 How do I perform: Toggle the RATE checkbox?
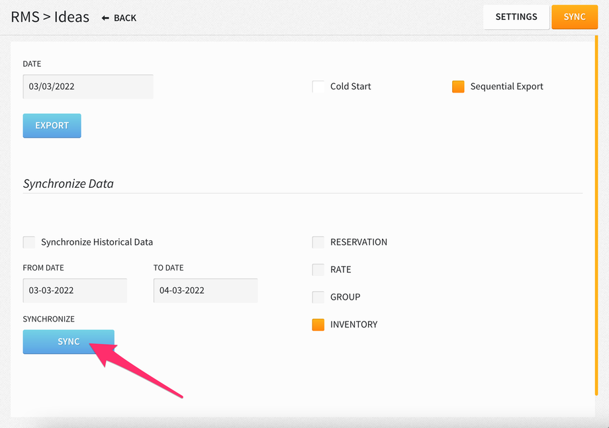[x=318, y=270]
